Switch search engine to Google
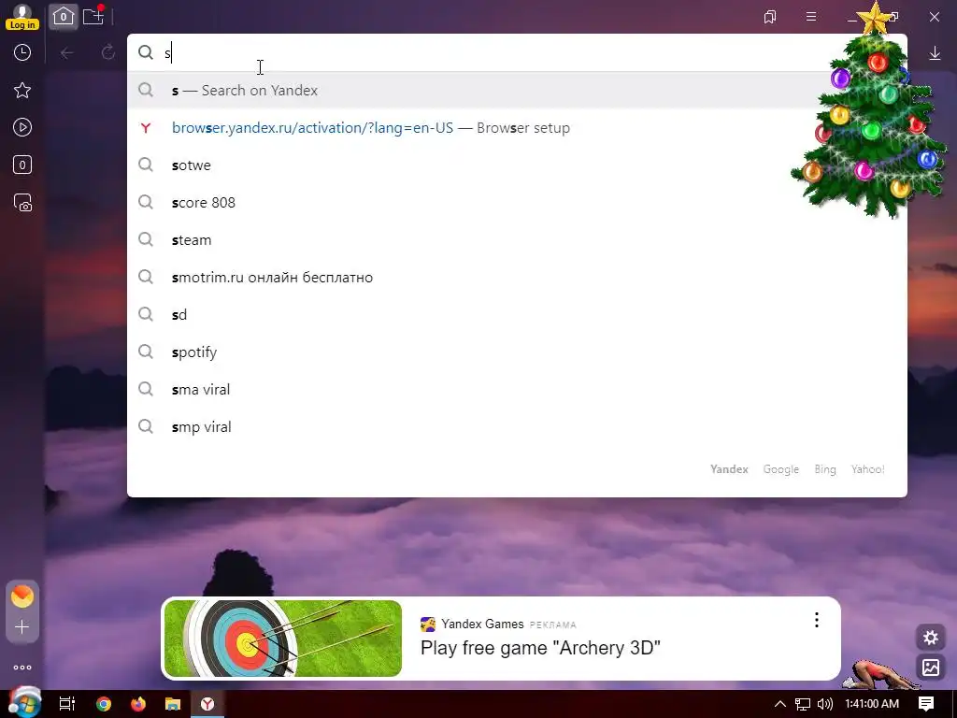This screenshot has width=957, height=718. coord(780,469)
